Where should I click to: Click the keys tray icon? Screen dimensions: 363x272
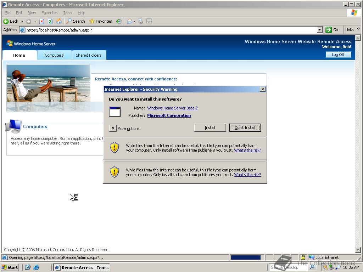click(325, 268)
